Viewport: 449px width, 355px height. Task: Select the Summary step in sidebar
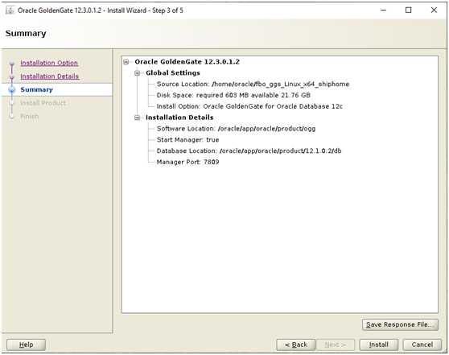tap(37, 89)
